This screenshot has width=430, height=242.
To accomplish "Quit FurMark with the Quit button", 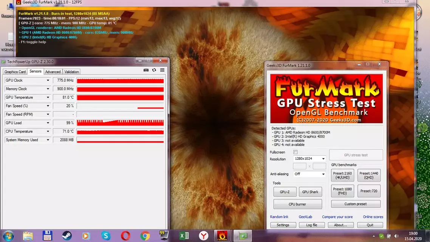I will (x=370, y=225).
